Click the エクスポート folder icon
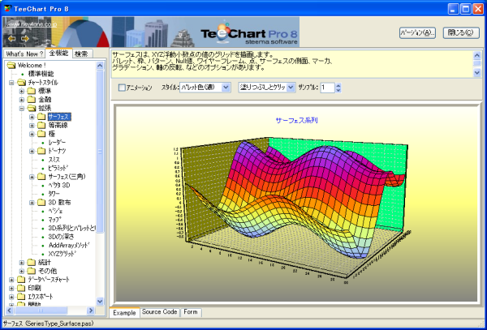This screenshot has width=487, height=330. pyautogui.click(x=21, y=297)
